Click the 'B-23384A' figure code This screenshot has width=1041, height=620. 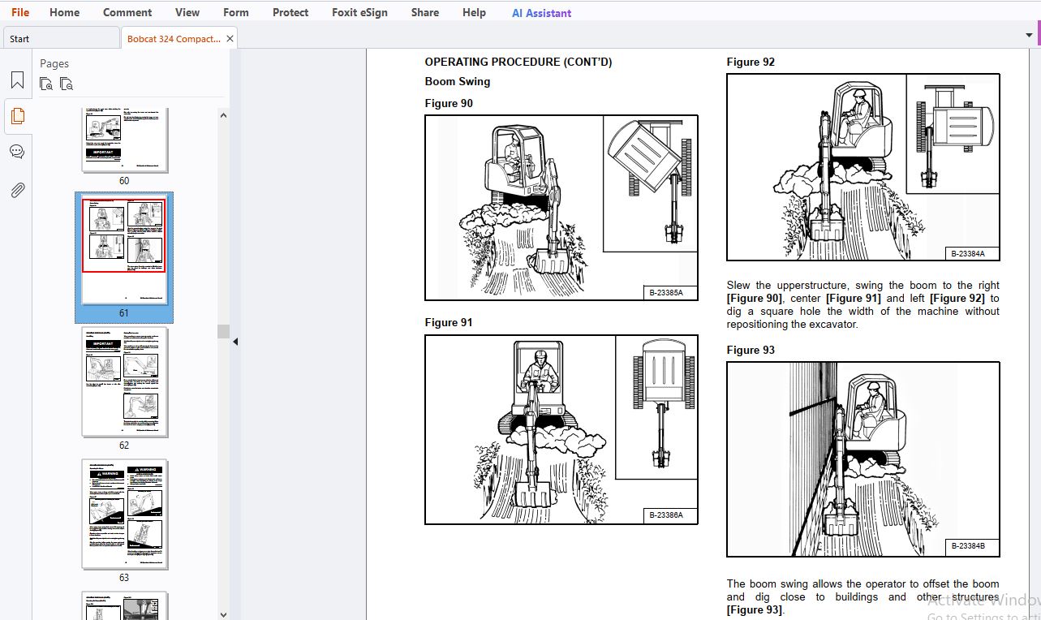click(x=968, y=253)
